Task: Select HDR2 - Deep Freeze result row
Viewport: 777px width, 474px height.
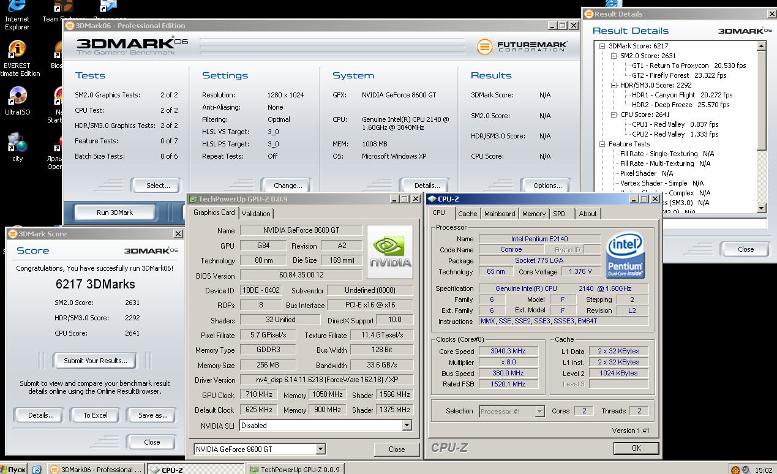Action: click(x=680, y=105)
